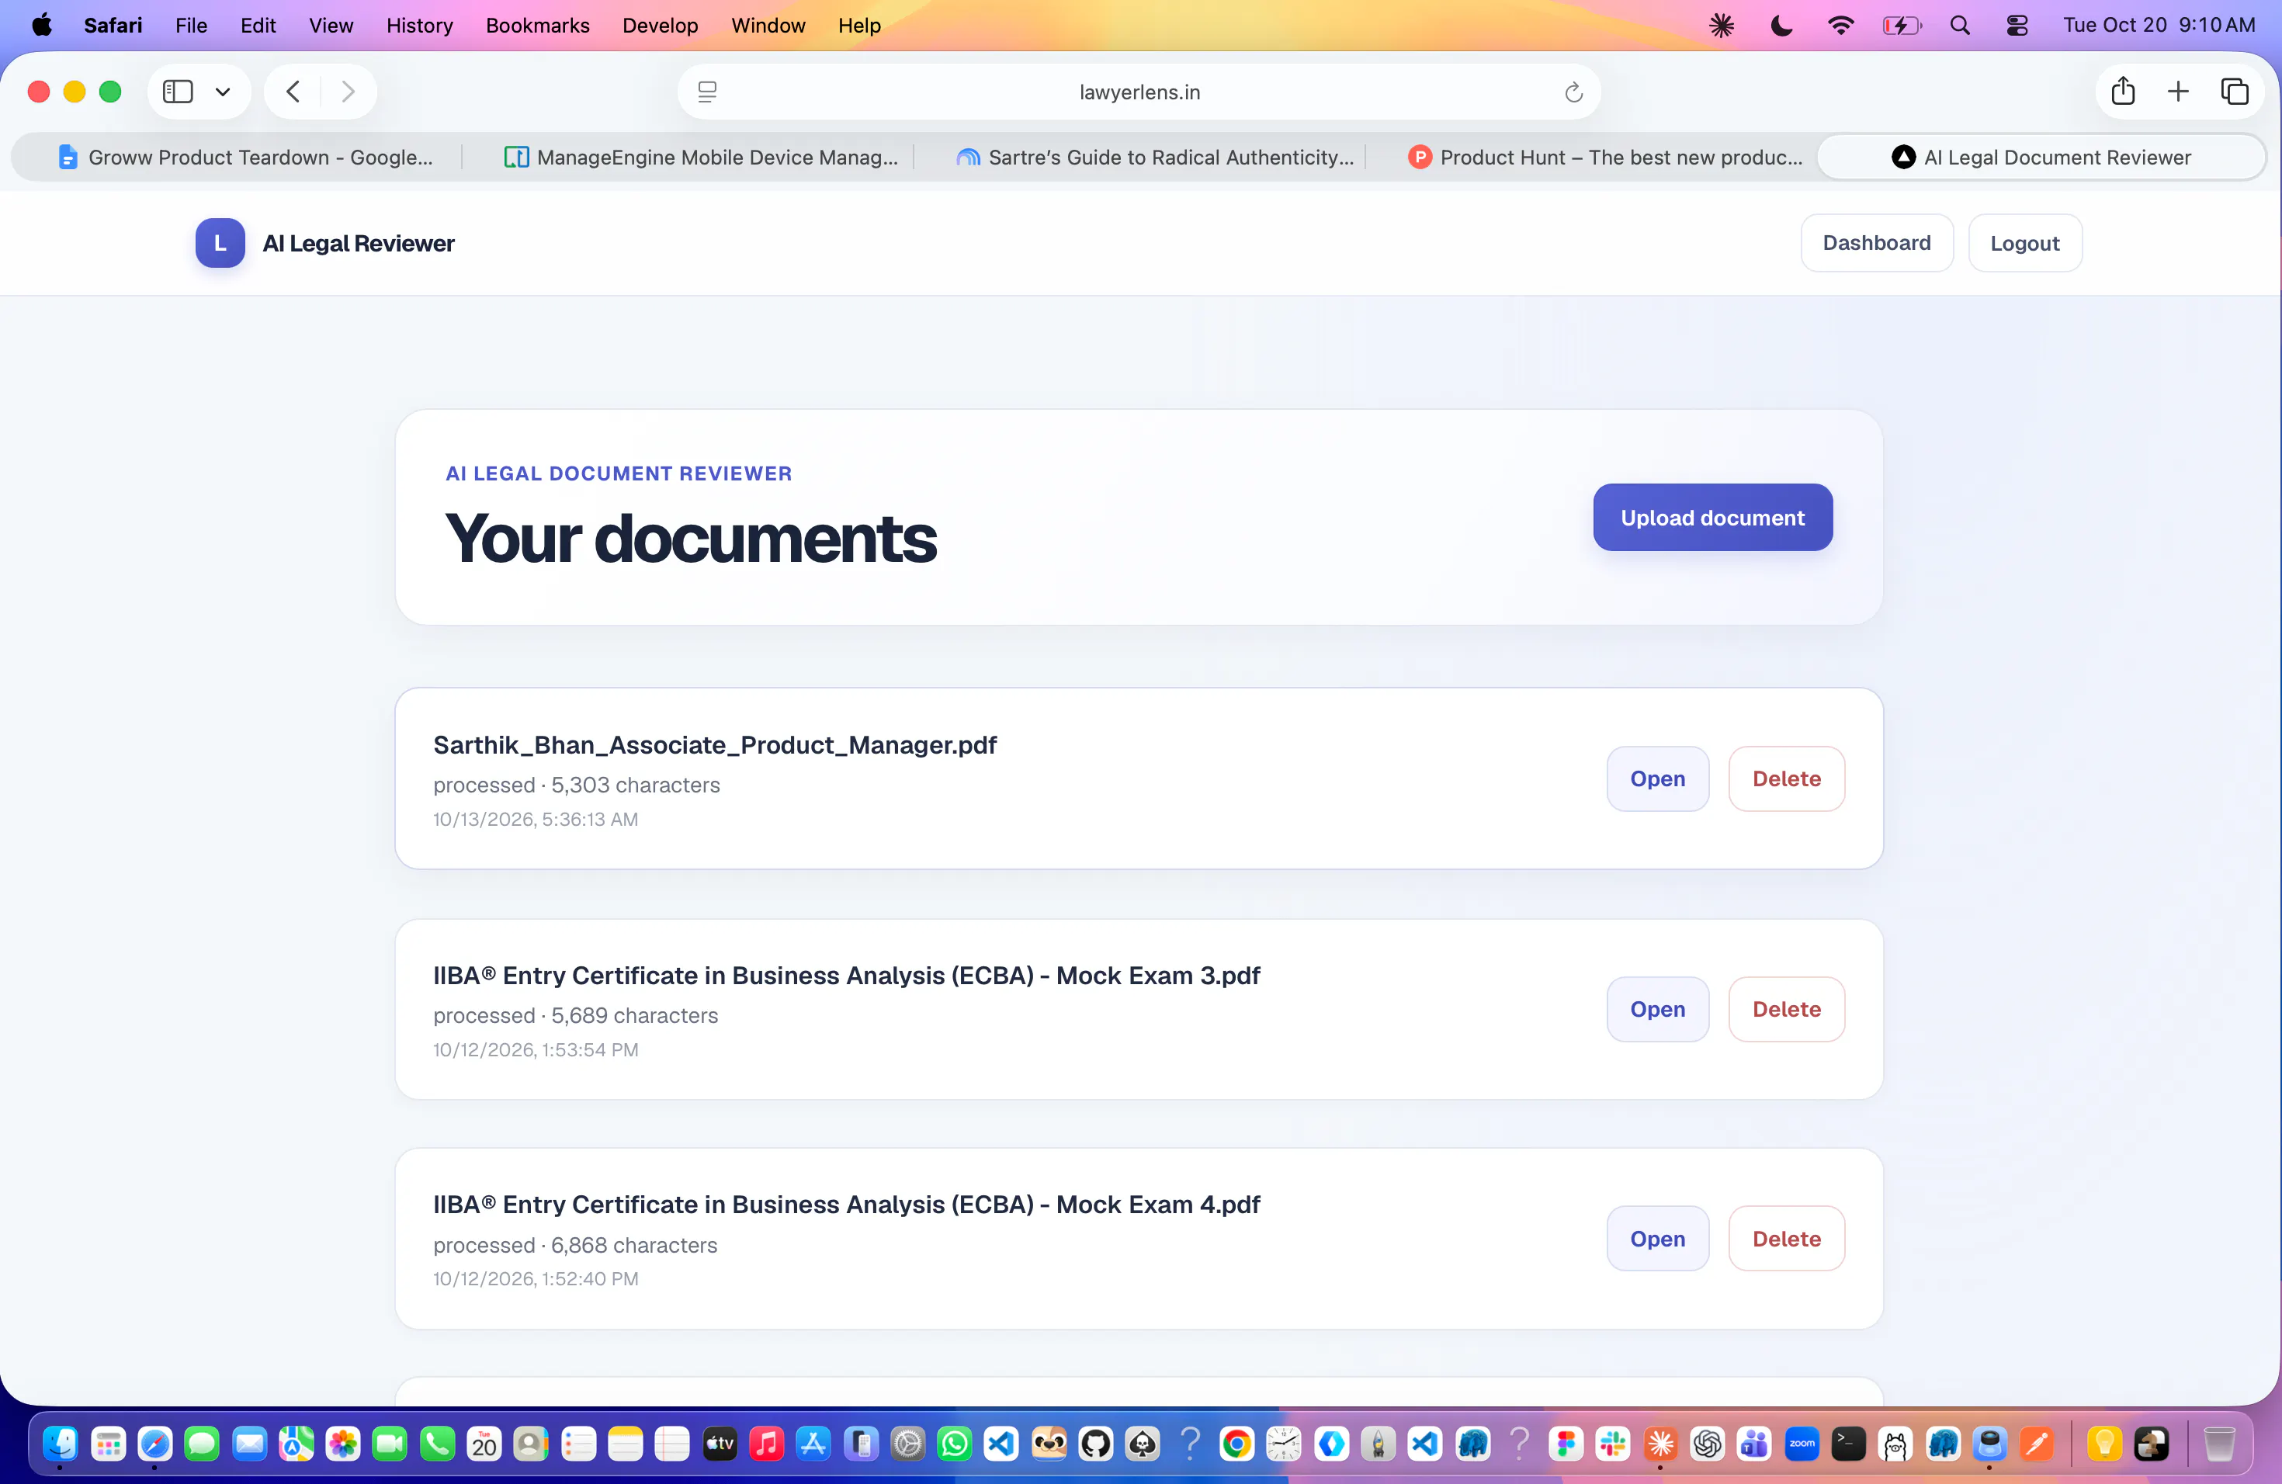Show the tab overview icon

pos(2234,92)
